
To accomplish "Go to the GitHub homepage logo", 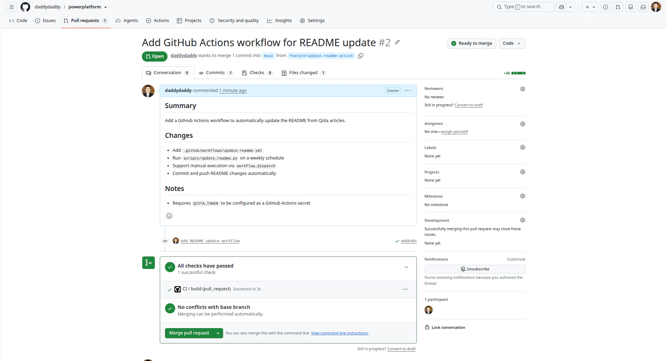I will pyautogui.click(x=25, y=7).
